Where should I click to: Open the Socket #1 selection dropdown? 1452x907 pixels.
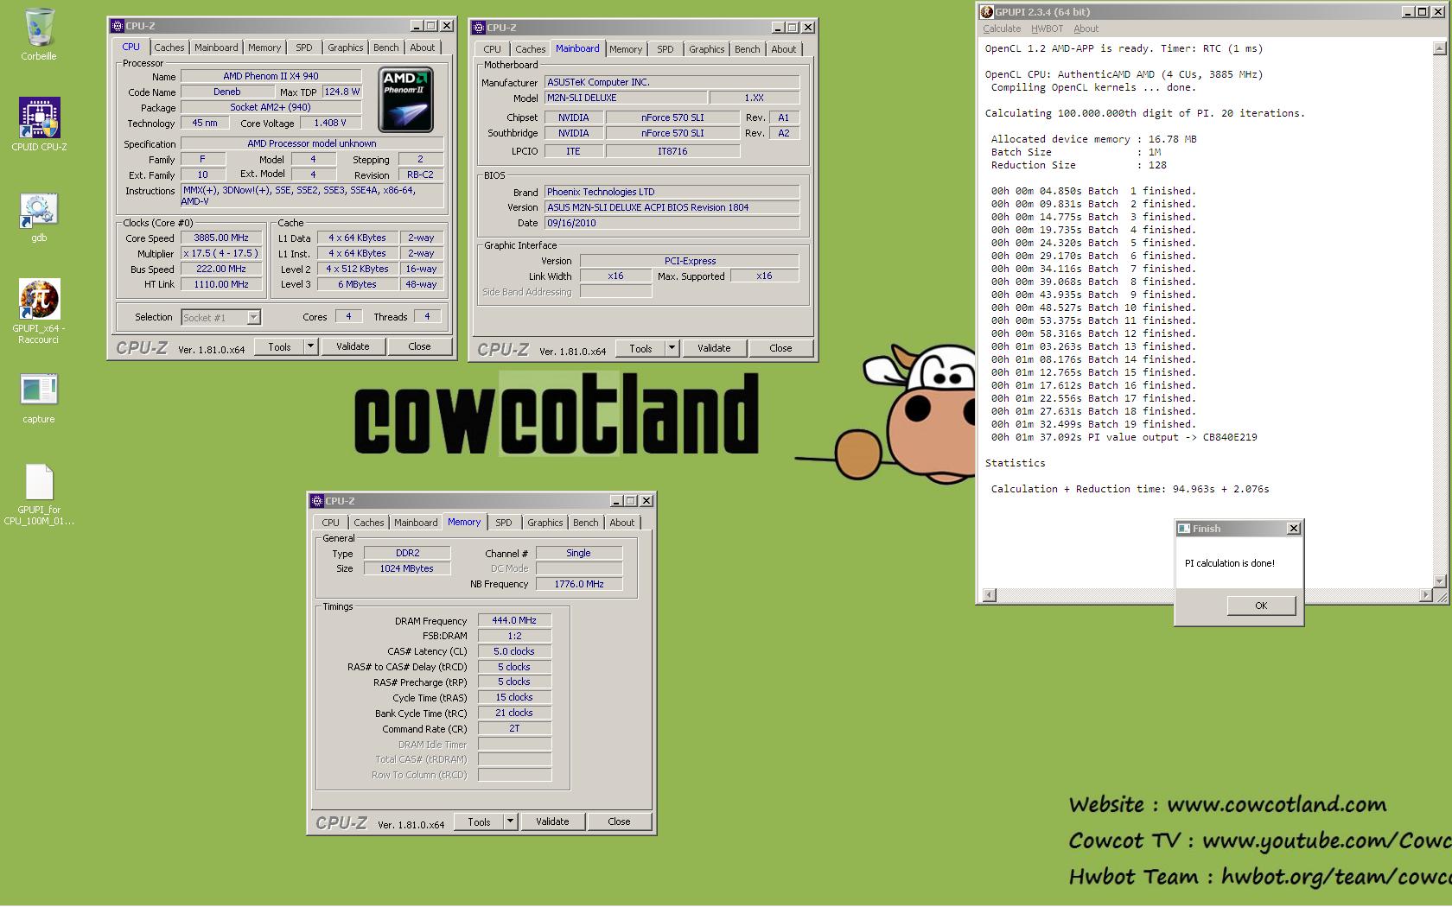[x=253, y=318]
